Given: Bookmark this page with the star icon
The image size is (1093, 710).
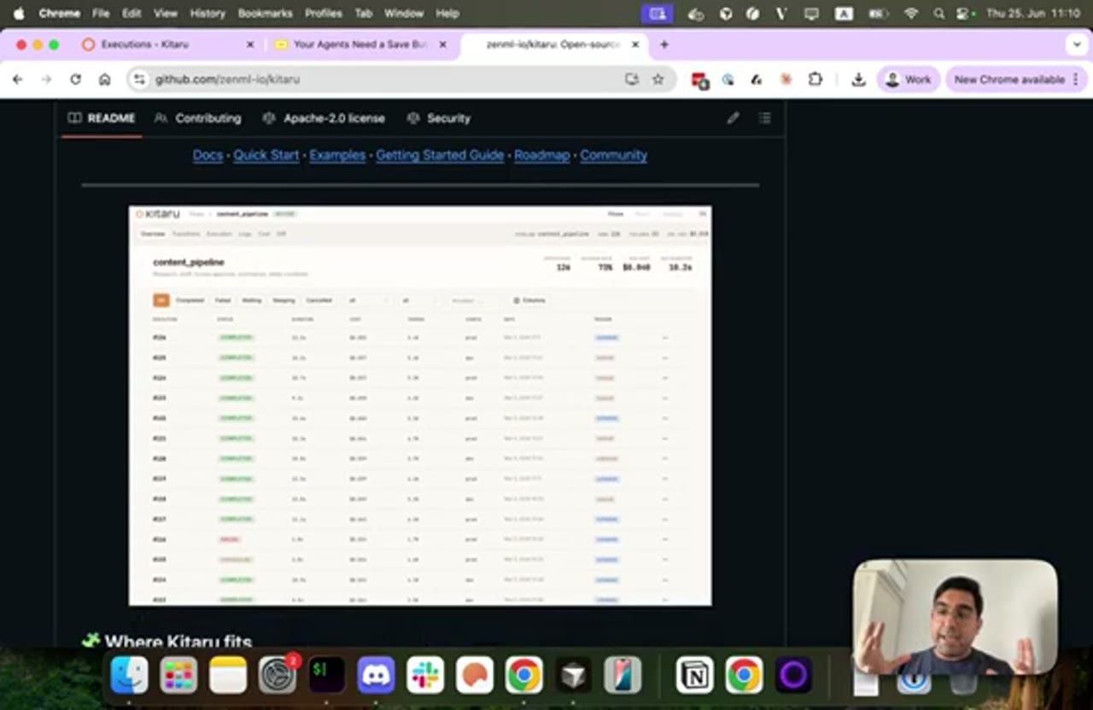Looking at the screenshot, I should (658, 79).
